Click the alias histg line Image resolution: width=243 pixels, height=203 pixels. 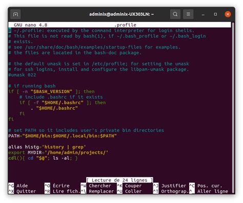click(x=47, y=147)
